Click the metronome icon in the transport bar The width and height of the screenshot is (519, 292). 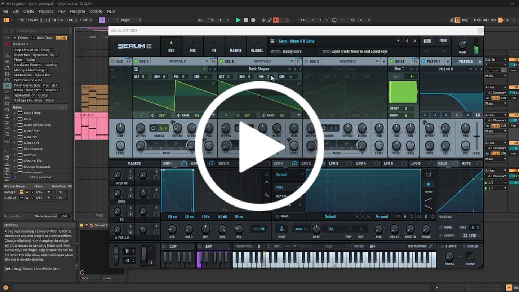pos(70,20)
